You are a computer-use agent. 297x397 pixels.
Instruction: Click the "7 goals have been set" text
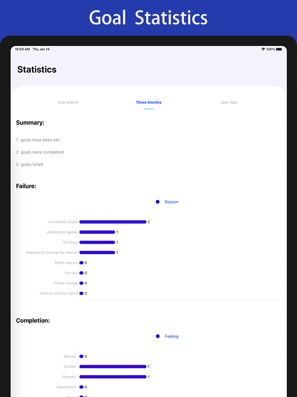38,140
